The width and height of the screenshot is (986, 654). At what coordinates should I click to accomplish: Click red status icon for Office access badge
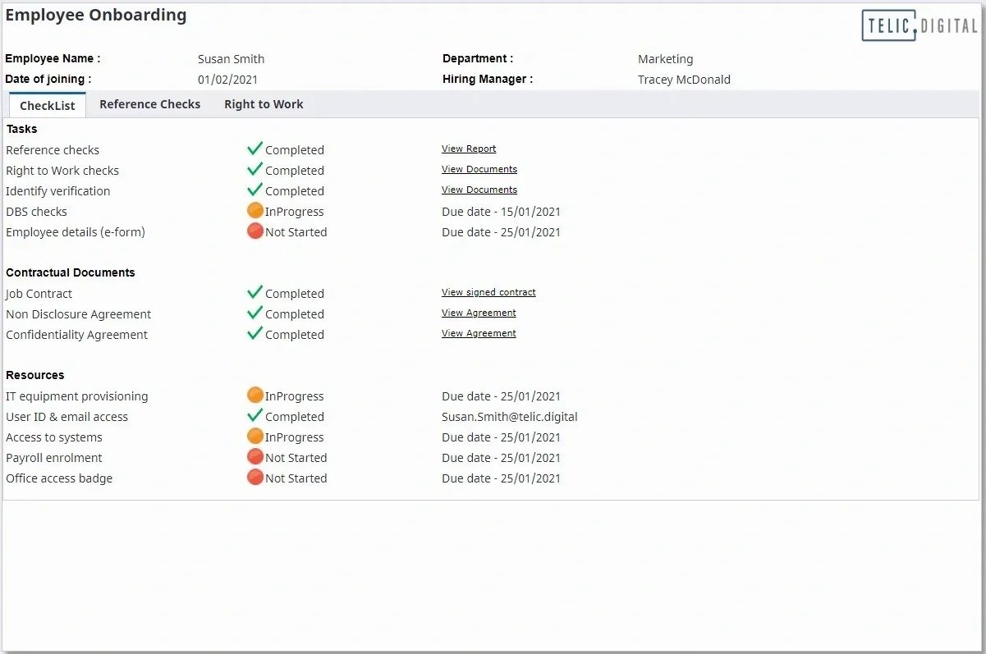[255, 478]
